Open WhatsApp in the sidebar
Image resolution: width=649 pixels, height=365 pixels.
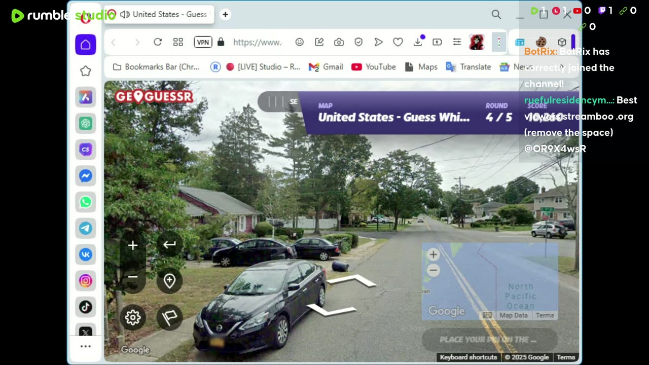point(86,202)
